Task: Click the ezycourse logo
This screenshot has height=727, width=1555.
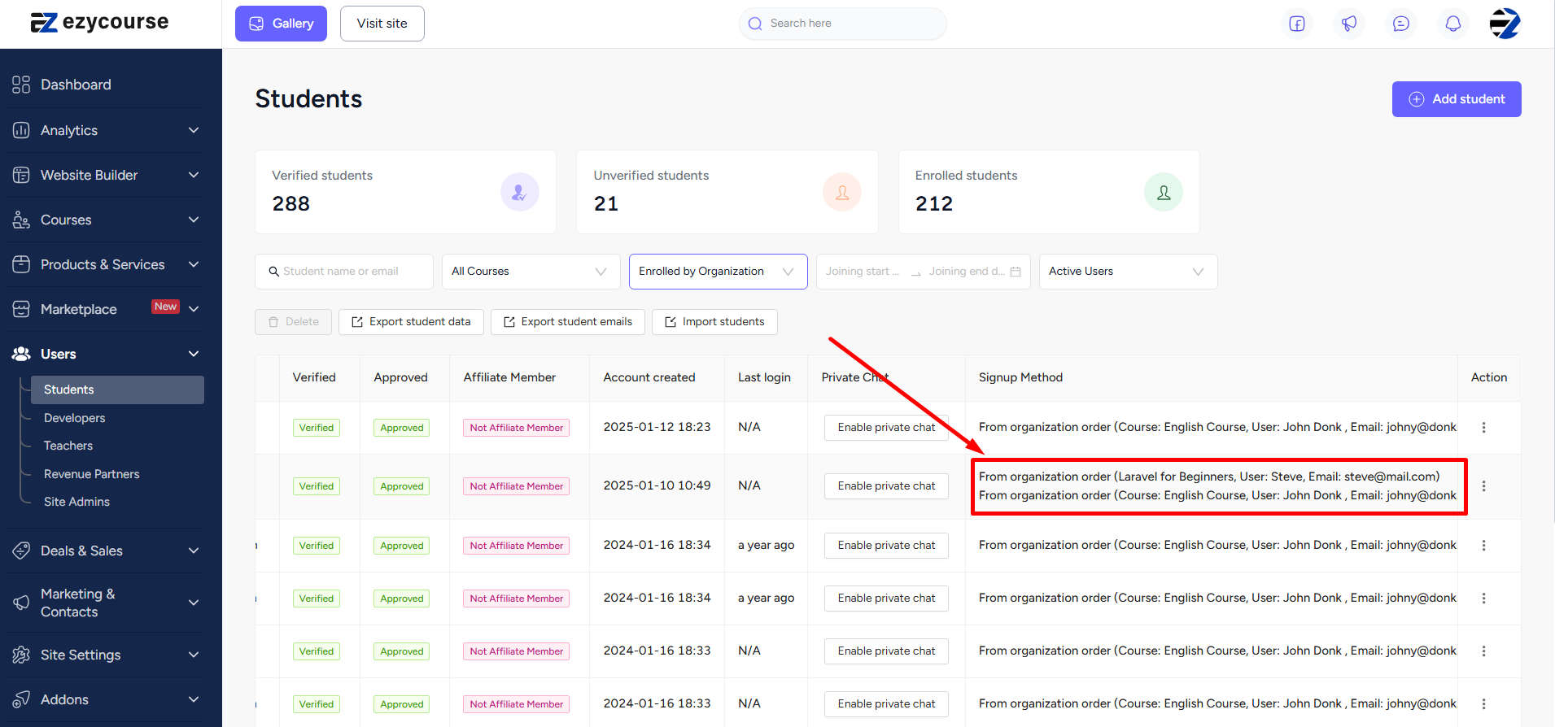Action: 99,23
